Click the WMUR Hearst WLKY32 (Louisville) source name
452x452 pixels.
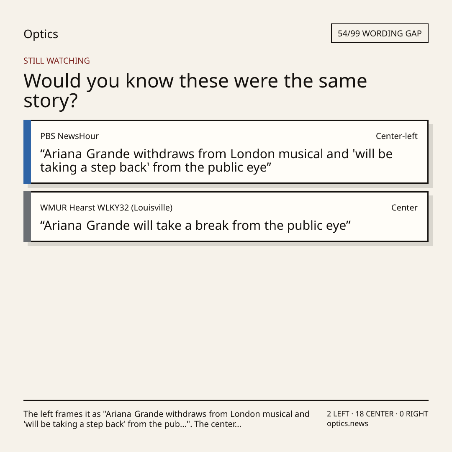tap(106, 208)
